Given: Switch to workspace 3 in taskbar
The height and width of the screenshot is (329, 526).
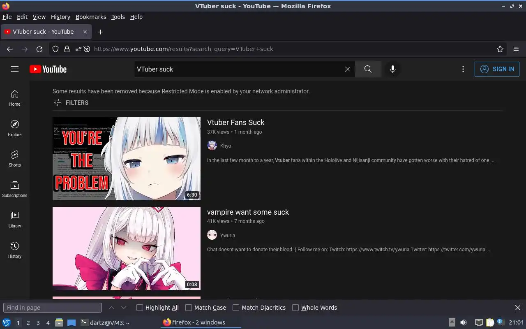Looking at the screenshot, I should coord(38,323).
